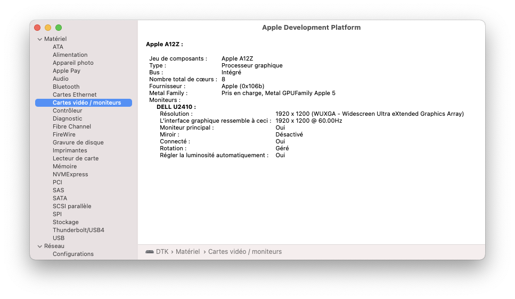Close the window with the red button

(37, 28)
